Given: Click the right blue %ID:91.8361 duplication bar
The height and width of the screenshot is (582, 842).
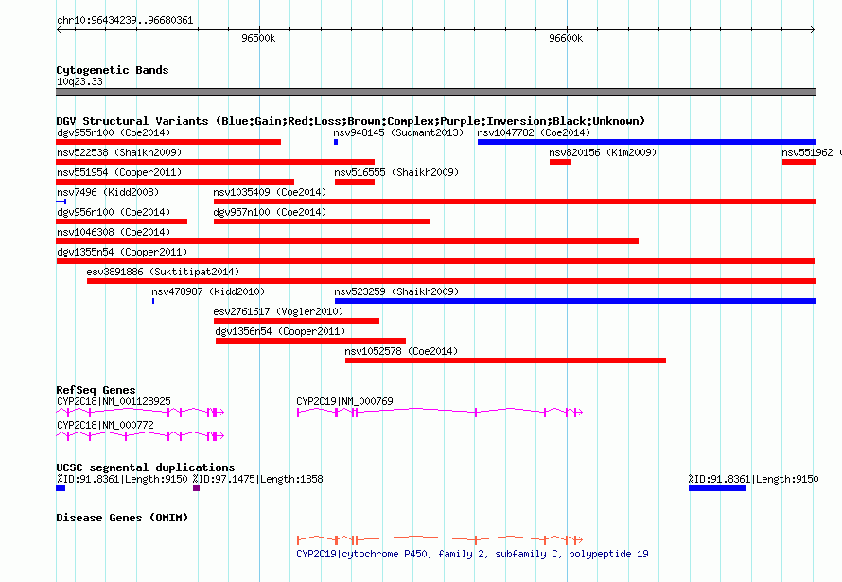Looking at the screenshot, I should point(717,488).
